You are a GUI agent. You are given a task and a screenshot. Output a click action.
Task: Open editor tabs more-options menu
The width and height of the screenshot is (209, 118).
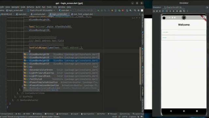tap(139, 14)
